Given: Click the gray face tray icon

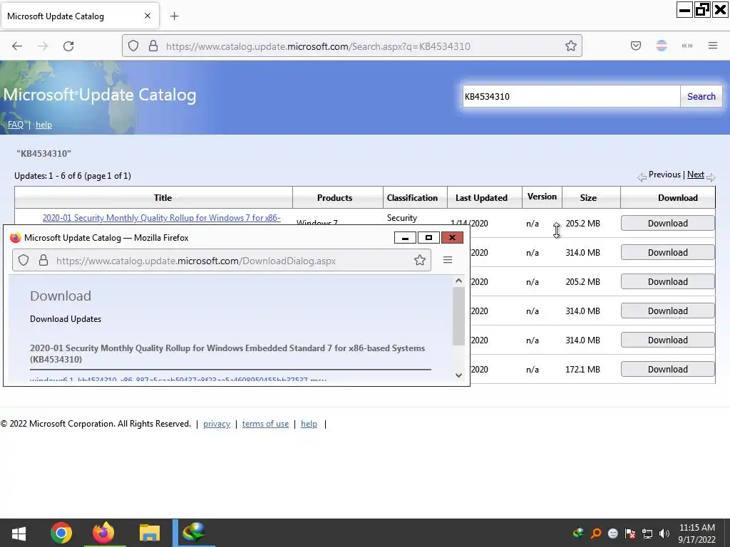Looking at the screenshot, I should [x=612, y=533].
